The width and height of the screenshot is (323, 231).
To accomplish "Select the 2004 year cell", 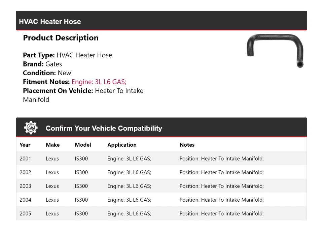I will pyautogui.click(x=25, y=200).
